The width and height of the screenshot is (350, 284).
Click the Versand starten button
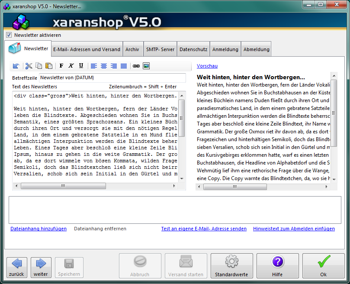[186, 266]
